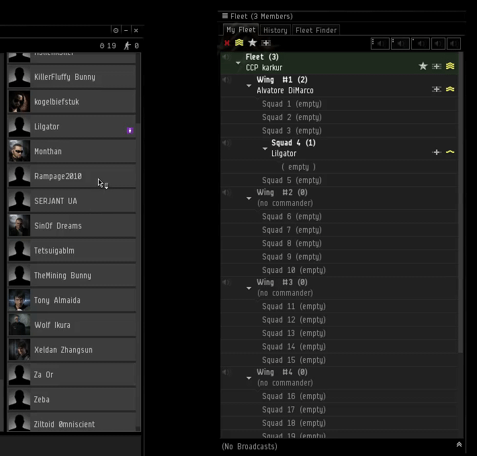The height and width of the screenshot is (456, 477).
Task: Toggle voice channel button with one dot
Action: [421, 44]
